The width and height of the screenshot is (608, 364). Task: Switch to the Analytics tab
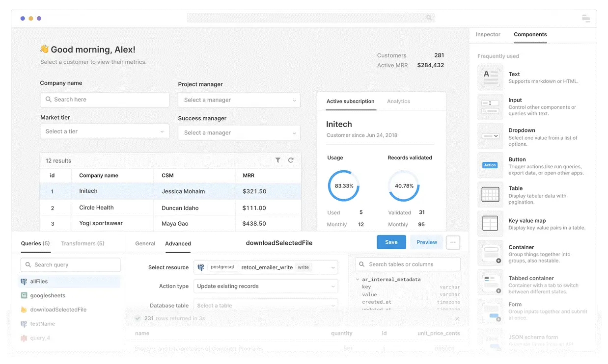pos(398,102)
